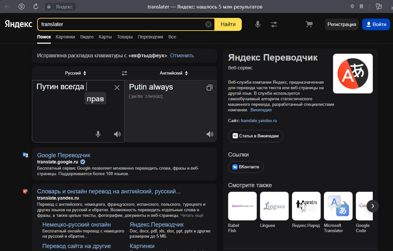Play audio of English translation
This screenshot has width=393, height=251.
point(209,134)
